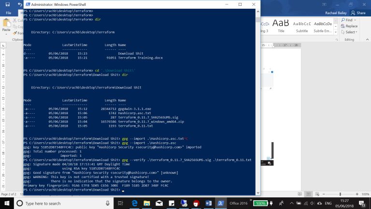
Task: Click the Word zoom slider handle
Action: 340,194
